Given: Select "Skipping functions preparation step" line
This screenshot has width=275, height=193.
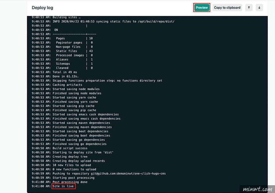Looking at the screenshot, I should [x=97, y=81].
